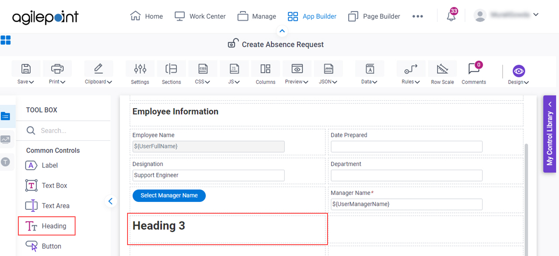Click Create Absence Request title
Screen dimensions: 559x256
(283, 44)
